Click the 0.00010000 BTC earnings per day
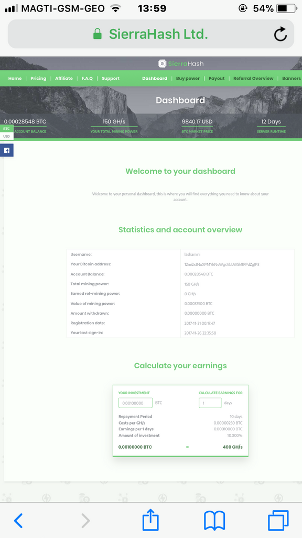The width and height of the screenshot is (302, 538). pyautogui.click(x=228, y=429)
